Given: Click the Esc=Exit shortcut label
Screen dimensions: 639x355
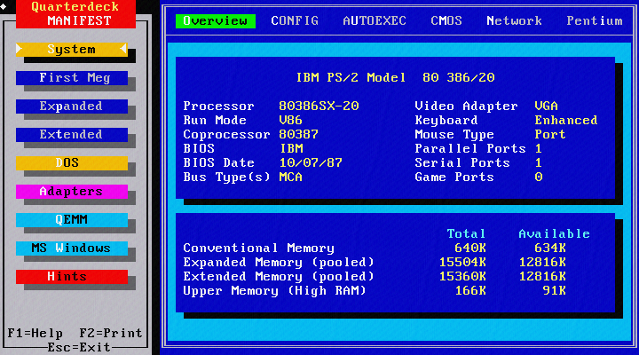Looking at the screenshot, I should click(x=79, y=348).
